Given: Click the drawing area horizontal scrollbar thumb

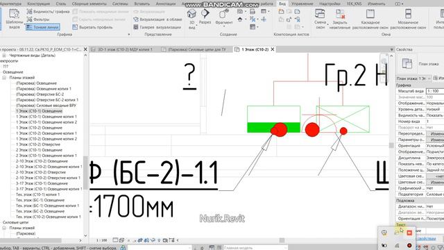Looking at the screenshot, I should click(x=282, y=240).
